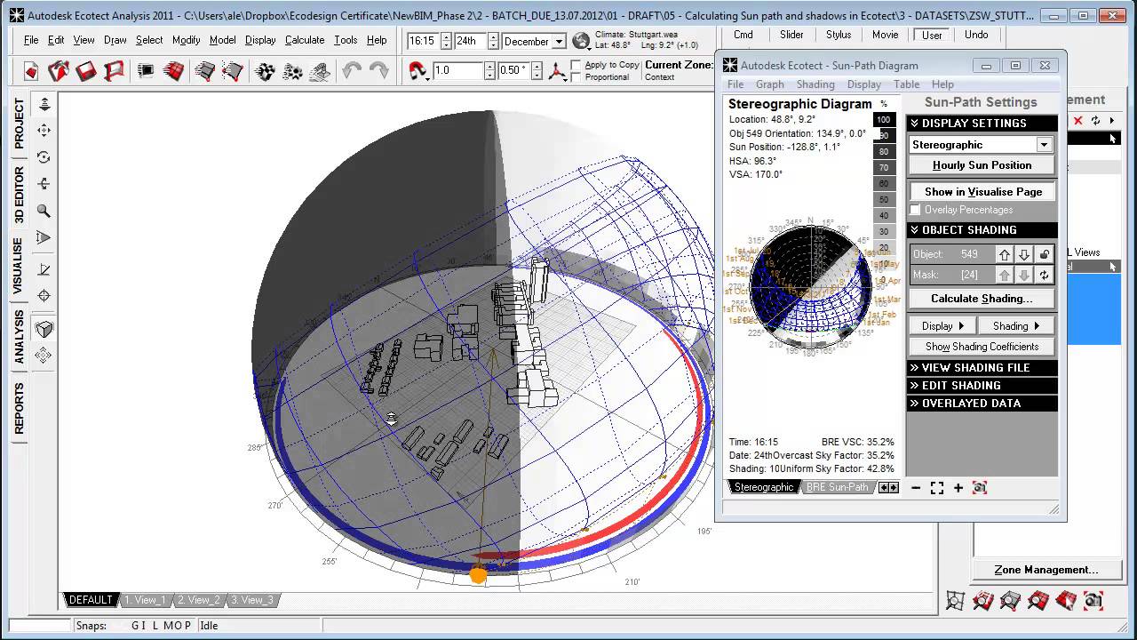
Task: Click the time spinner arrows beside 16:15
Action: [x=446, y=42]
